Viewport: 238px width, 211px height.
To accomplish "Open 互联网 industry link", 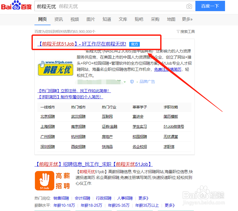I will click(x=107, y=116).
